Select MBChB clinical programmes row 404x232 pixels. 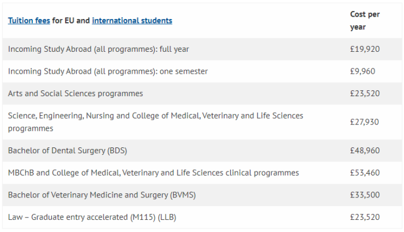tap(202, 173)
